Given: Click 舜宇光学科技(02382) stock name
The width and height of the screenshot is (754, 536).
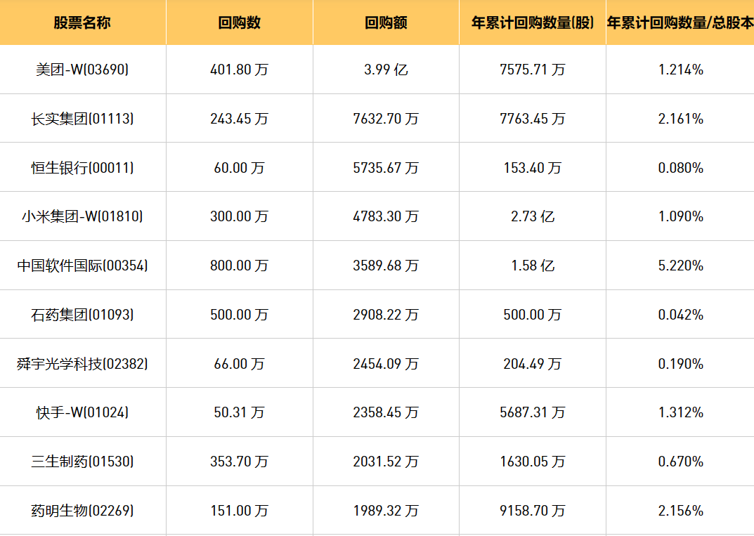Looking at the screenshot, I should (82, 364).
